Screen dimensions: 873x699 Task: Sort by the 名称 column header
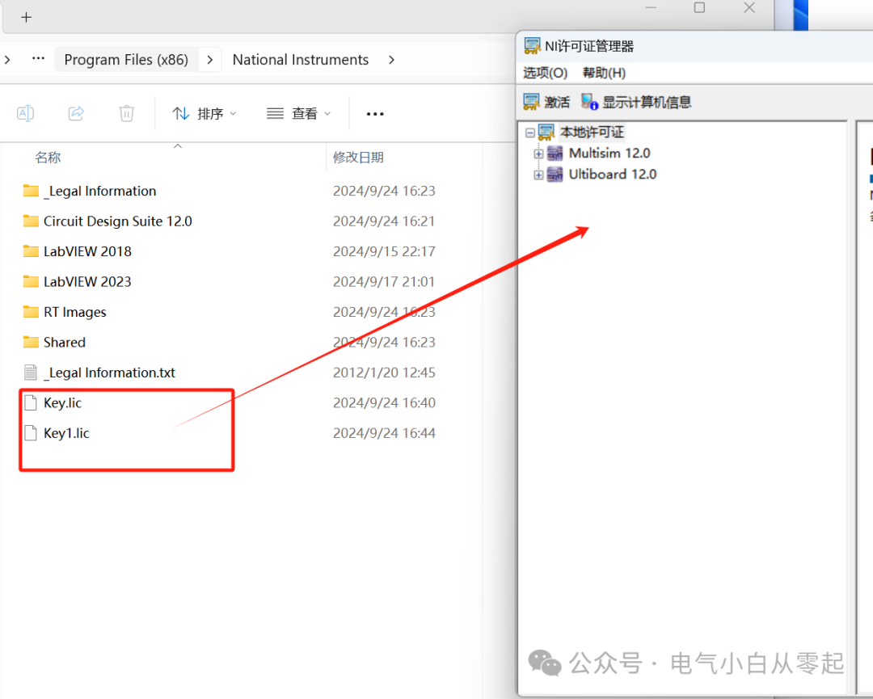[x=48, y=158]
